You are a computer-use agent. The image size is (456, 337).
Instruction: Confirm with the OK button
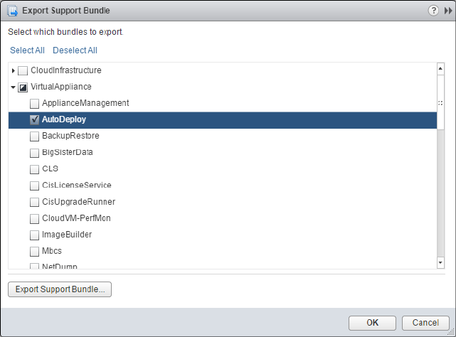372,322
